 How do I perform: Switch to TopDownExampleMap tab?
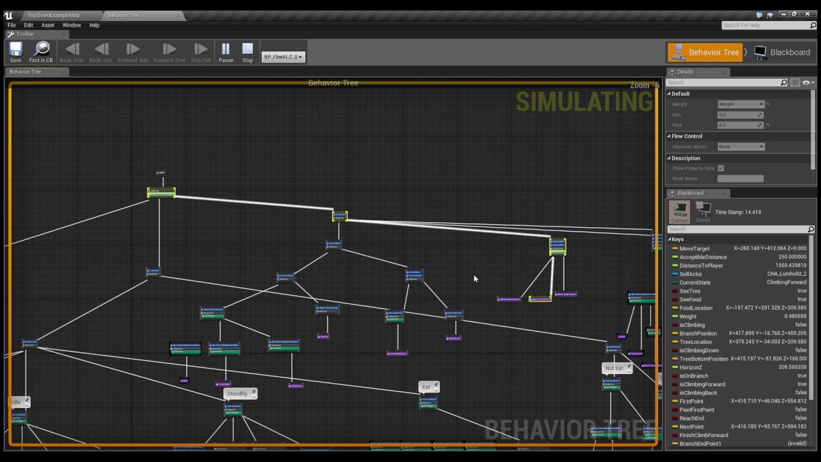click(53, 15)
